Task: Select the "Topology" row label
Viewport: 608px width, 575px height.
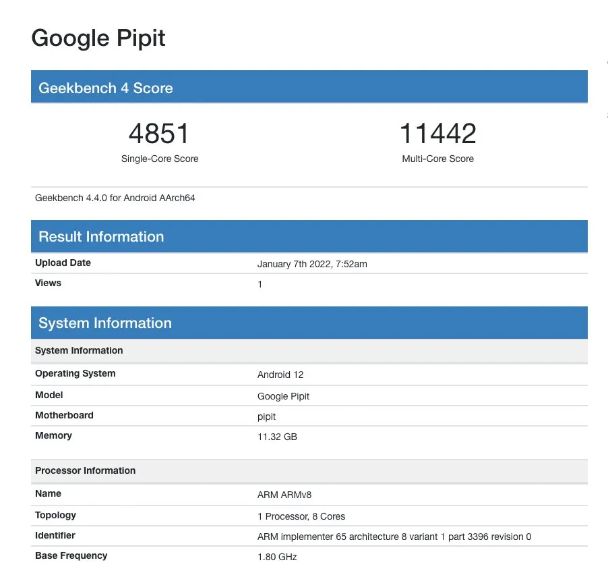Action: coord(55,515)
